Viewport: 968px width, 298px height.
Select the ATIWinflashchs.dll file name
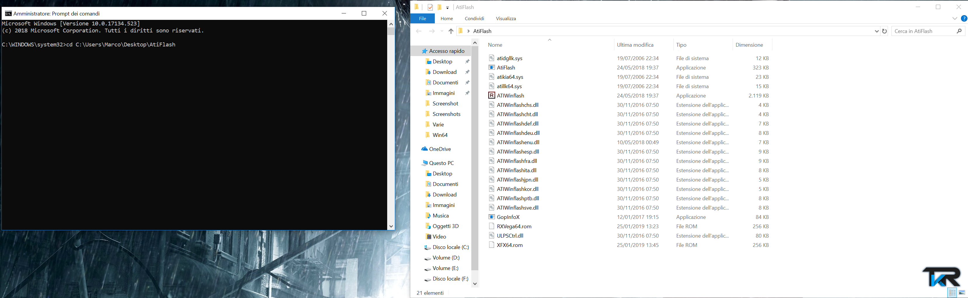click(517, 105)
